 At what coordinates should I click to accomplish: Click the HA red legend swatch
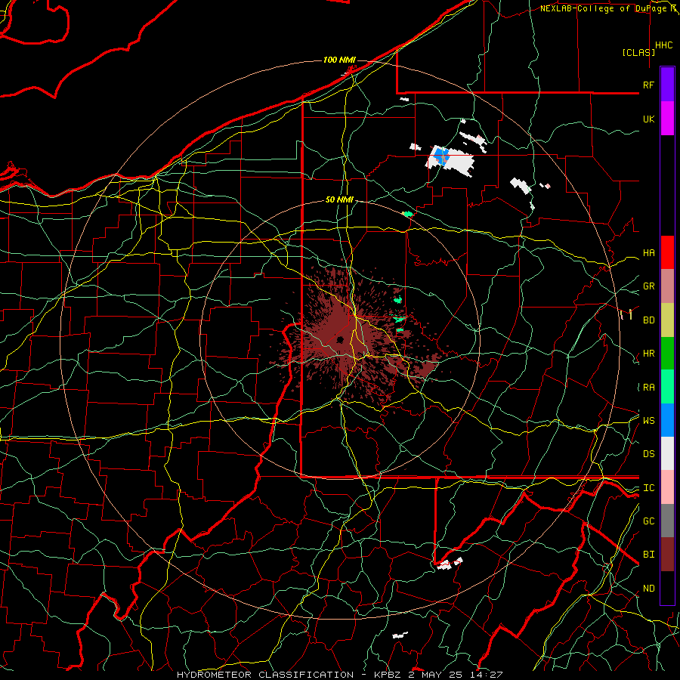coord(667,252)
